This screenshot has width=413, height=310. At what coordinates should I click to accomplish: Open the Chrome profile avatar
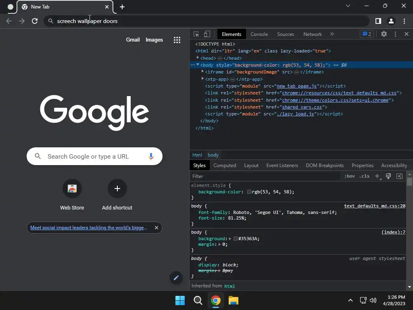click(391, 21)
